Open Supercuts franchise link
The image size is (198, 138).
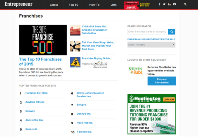pyautogui.click(x=31, y=129)
